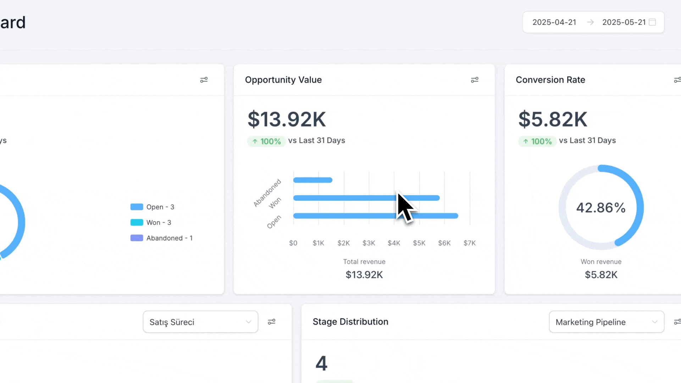Click the Abandoned purple legend color swatch
The width and height of the screenshot is (681, 383).
[x=137, y=238]
